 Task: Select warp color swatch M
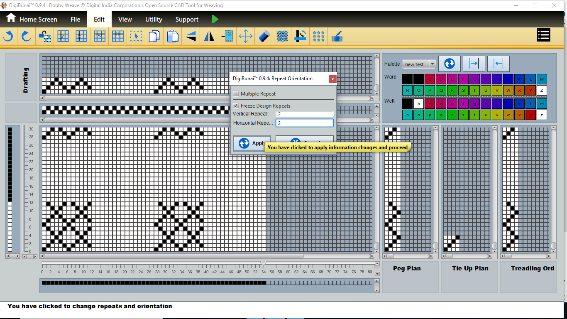click(x=542, y=79)
